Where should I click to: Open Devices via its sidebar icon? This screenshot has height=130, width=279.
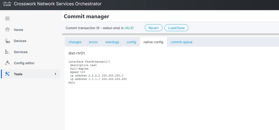pos(7,41)
